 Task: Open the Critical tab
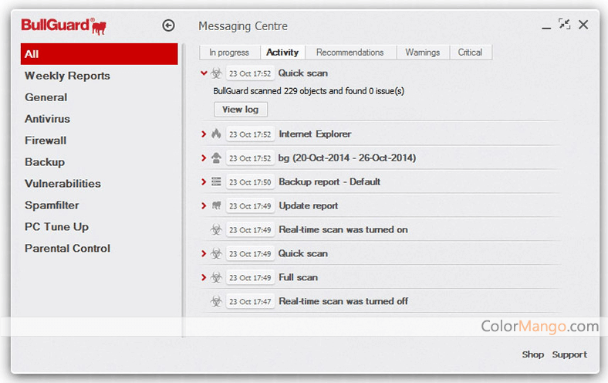click(469, 53)
